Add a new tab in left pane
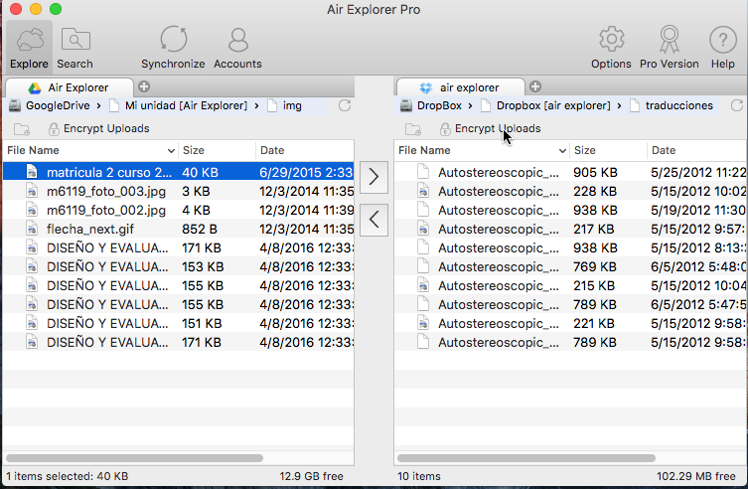The image size is (748, 489). 145,87
